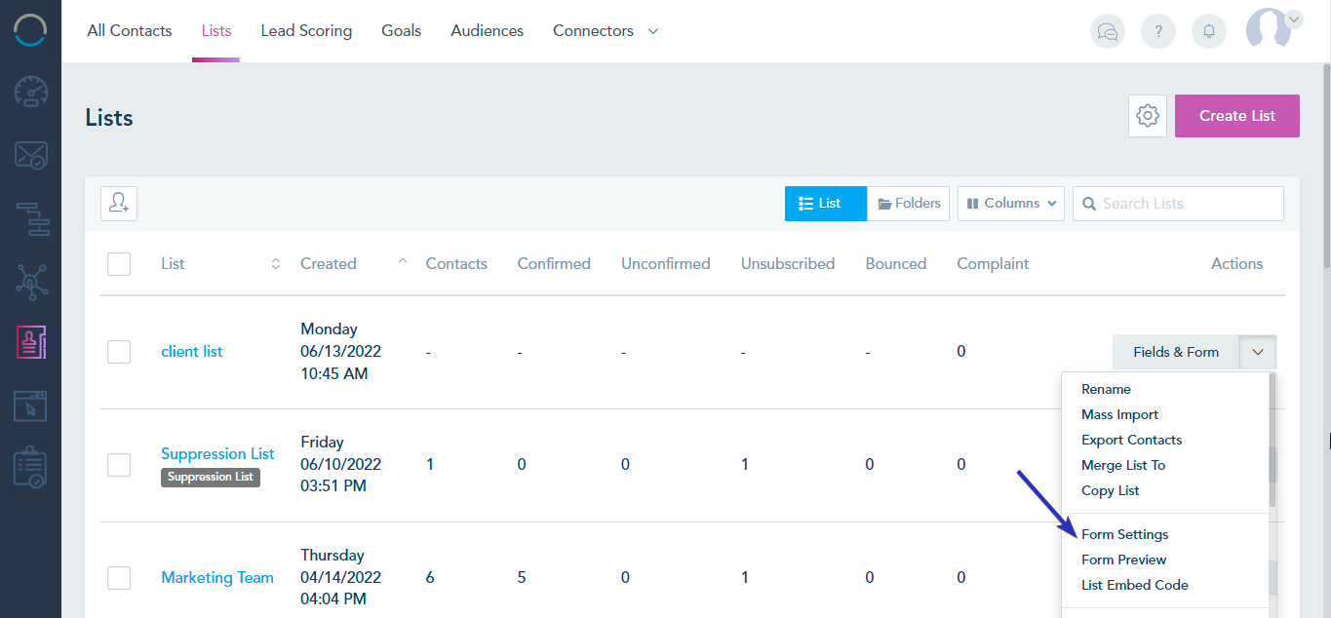Click the Search Lists input field
This screenshot has height=618, width=1331.
click(x=1178, y=204)
